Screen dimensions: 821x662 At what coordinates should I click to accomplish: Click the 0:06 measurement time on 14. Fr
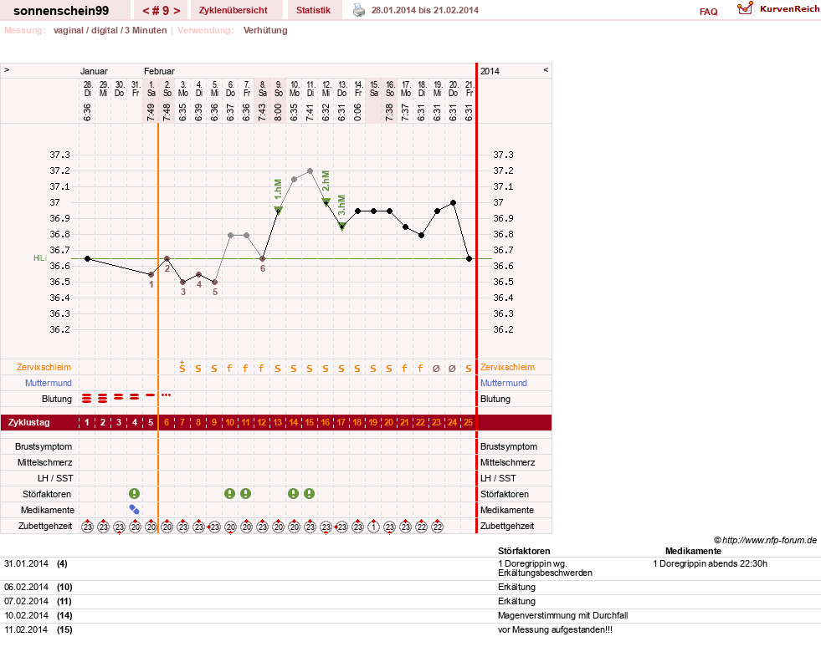tap(357, 112)
